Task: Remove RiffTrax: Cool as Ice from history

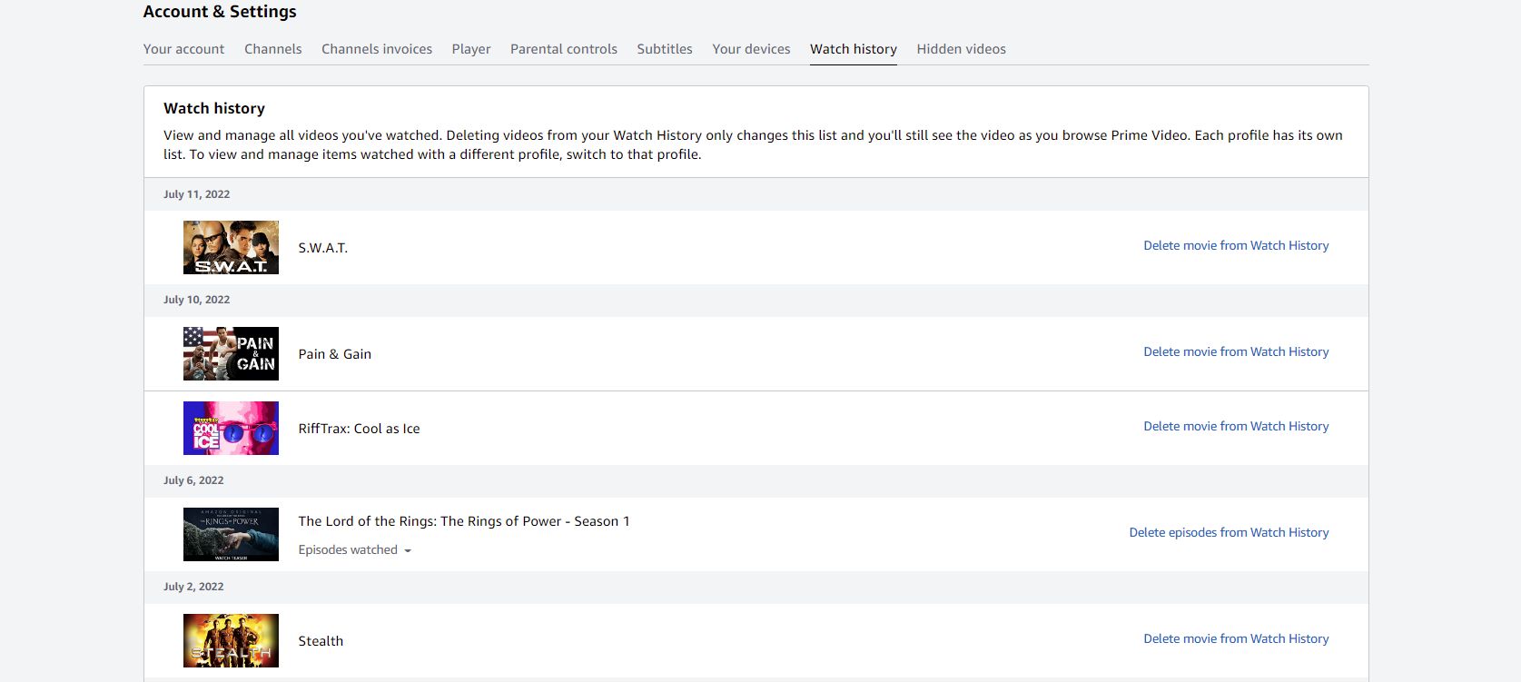Action: [x=1235, y=427]
